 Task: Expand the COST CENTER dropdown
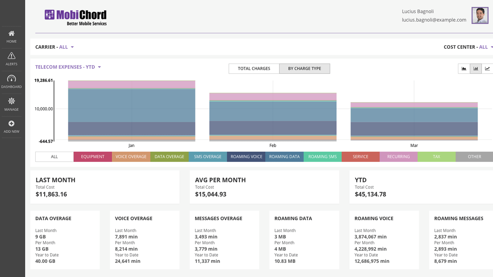click(x=468, y=47)
